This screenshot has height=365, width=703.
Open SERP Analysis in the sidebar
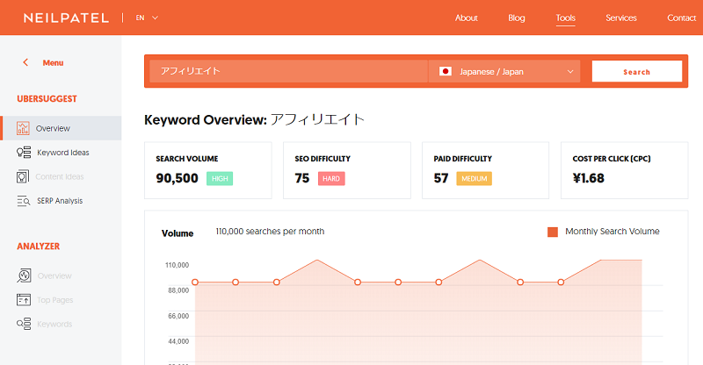click(61, 201)
